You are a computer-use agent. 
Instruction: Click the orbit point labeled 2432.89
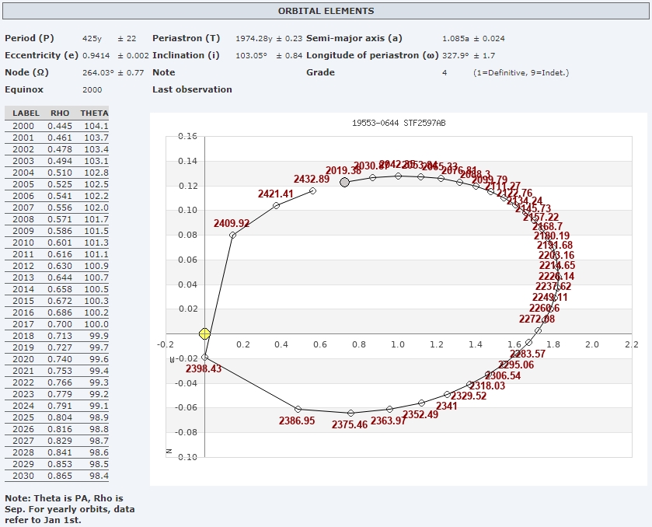pos(312,190)
